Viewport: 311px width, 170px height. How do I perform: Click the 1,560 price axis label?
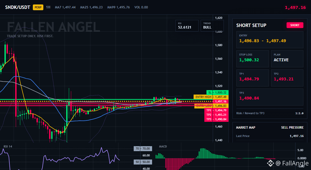pos(219,59)
